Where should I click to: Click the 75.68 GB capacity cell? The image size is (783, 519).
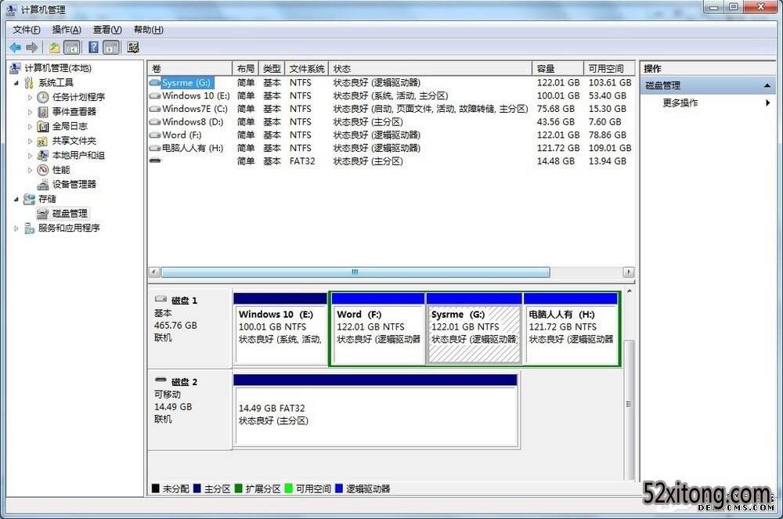(556, 109)
